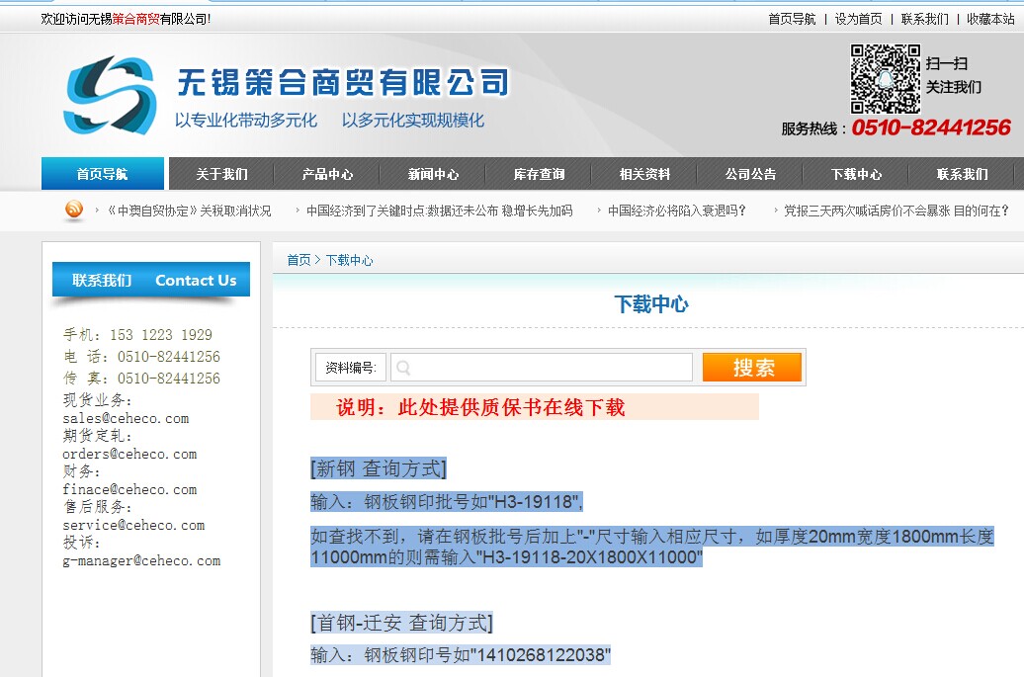Open the 《中澳自贸协定》关税取消状况 news link

pyautogui.click(x=189, y=211)
